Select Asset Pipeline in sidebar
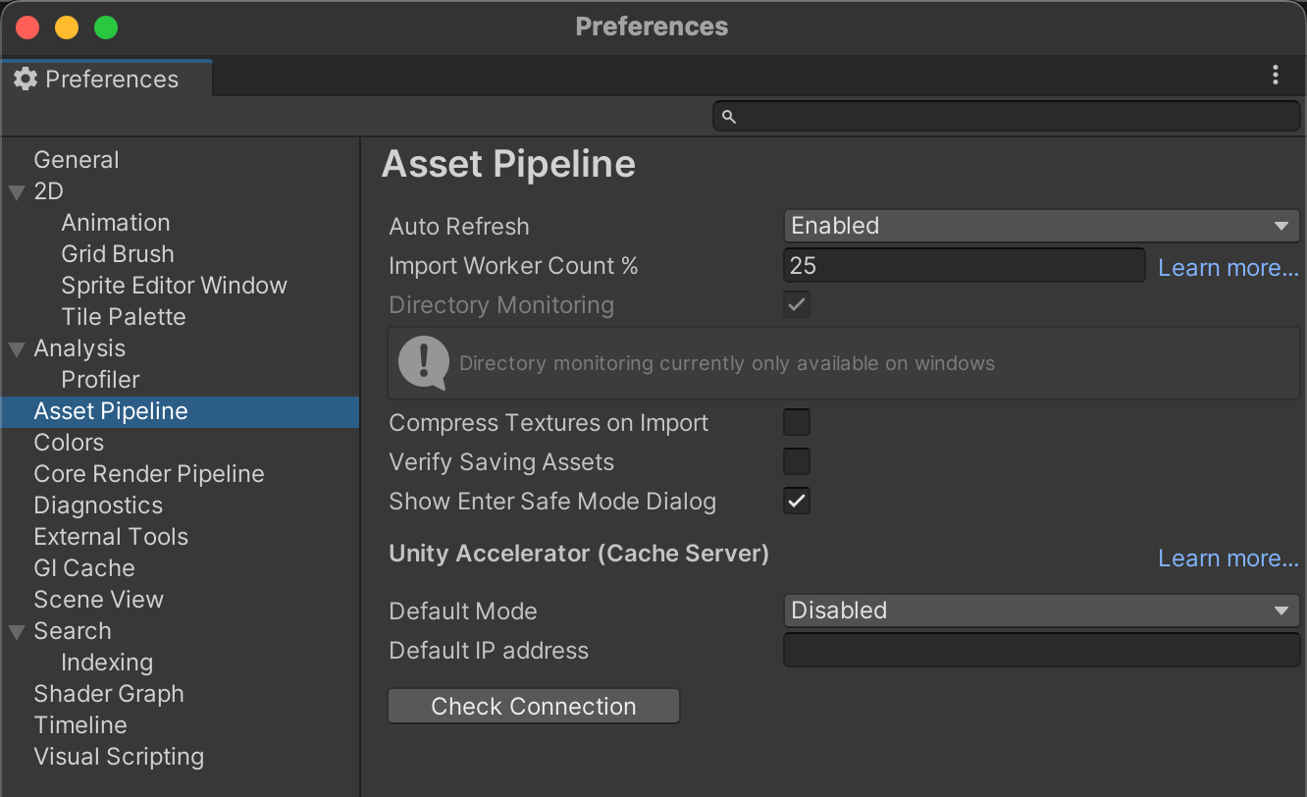1307x797 pixels. click(x=180, y=411)
